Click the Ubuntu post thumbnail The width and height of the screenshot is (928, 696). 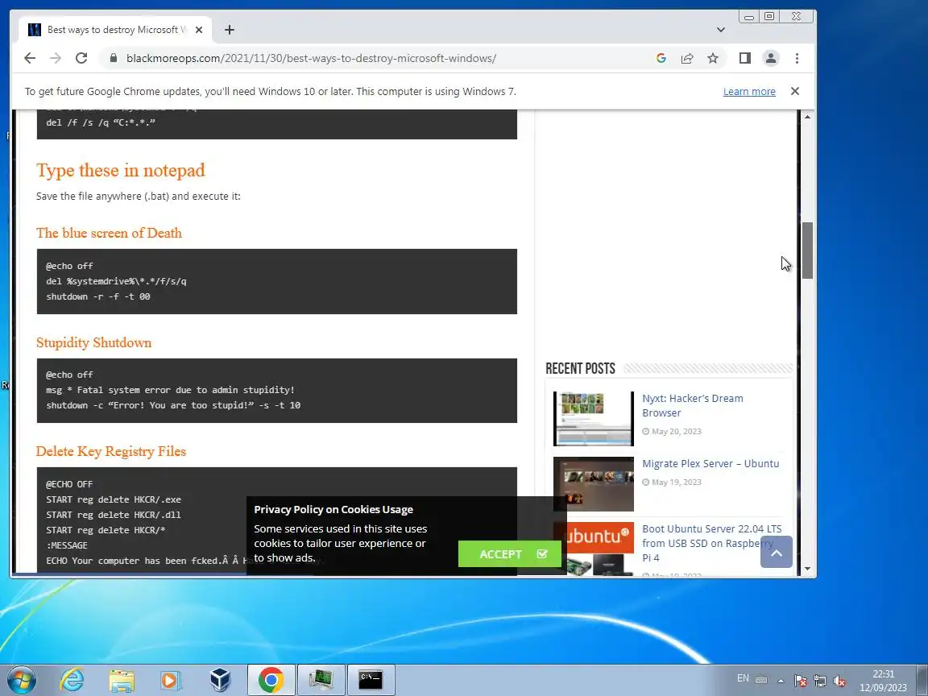593,549
